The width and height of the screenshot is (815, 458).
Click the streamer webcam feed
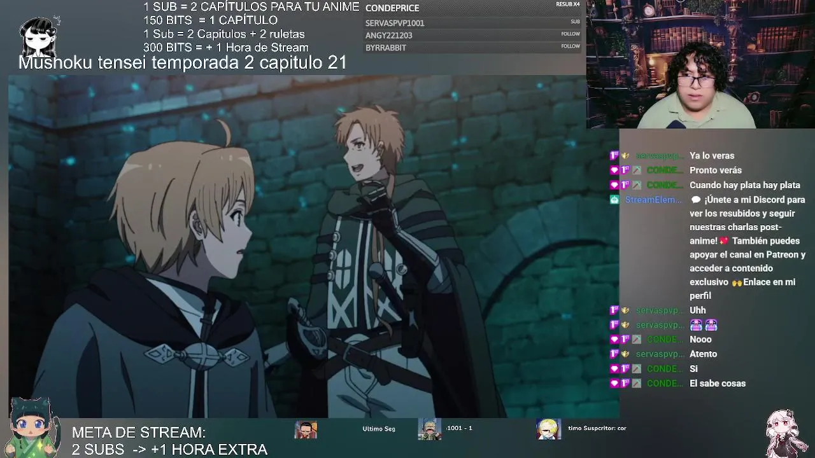click(x=700, y=64)
